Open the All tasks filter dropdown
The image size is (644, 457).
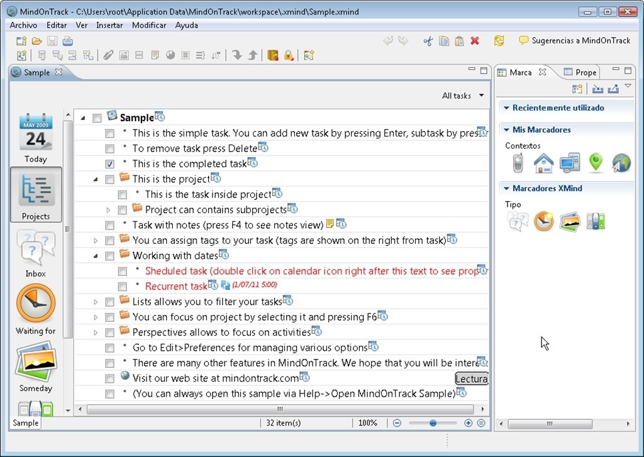(x=463, y=96)
